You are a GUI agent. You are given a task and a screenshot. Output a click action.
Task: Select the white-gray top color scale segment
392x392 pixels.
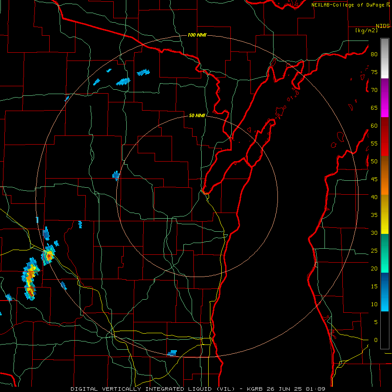pyautogui.click(x=385, y=58)
